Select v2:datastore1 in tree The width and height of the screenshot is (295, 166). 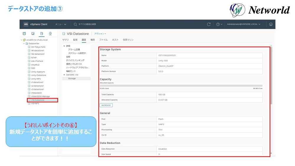[37, 86]
